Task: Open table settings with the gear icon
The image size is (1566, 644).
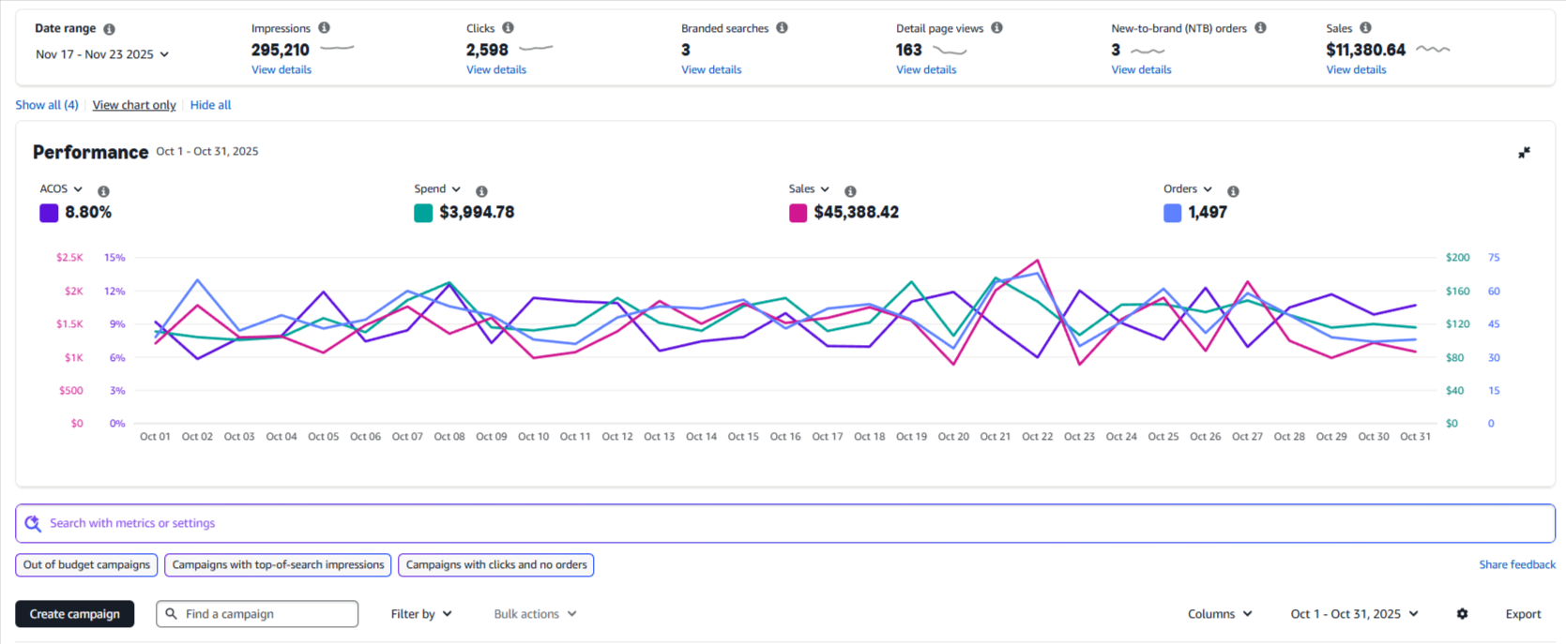Action: [x=1462, y=614]
